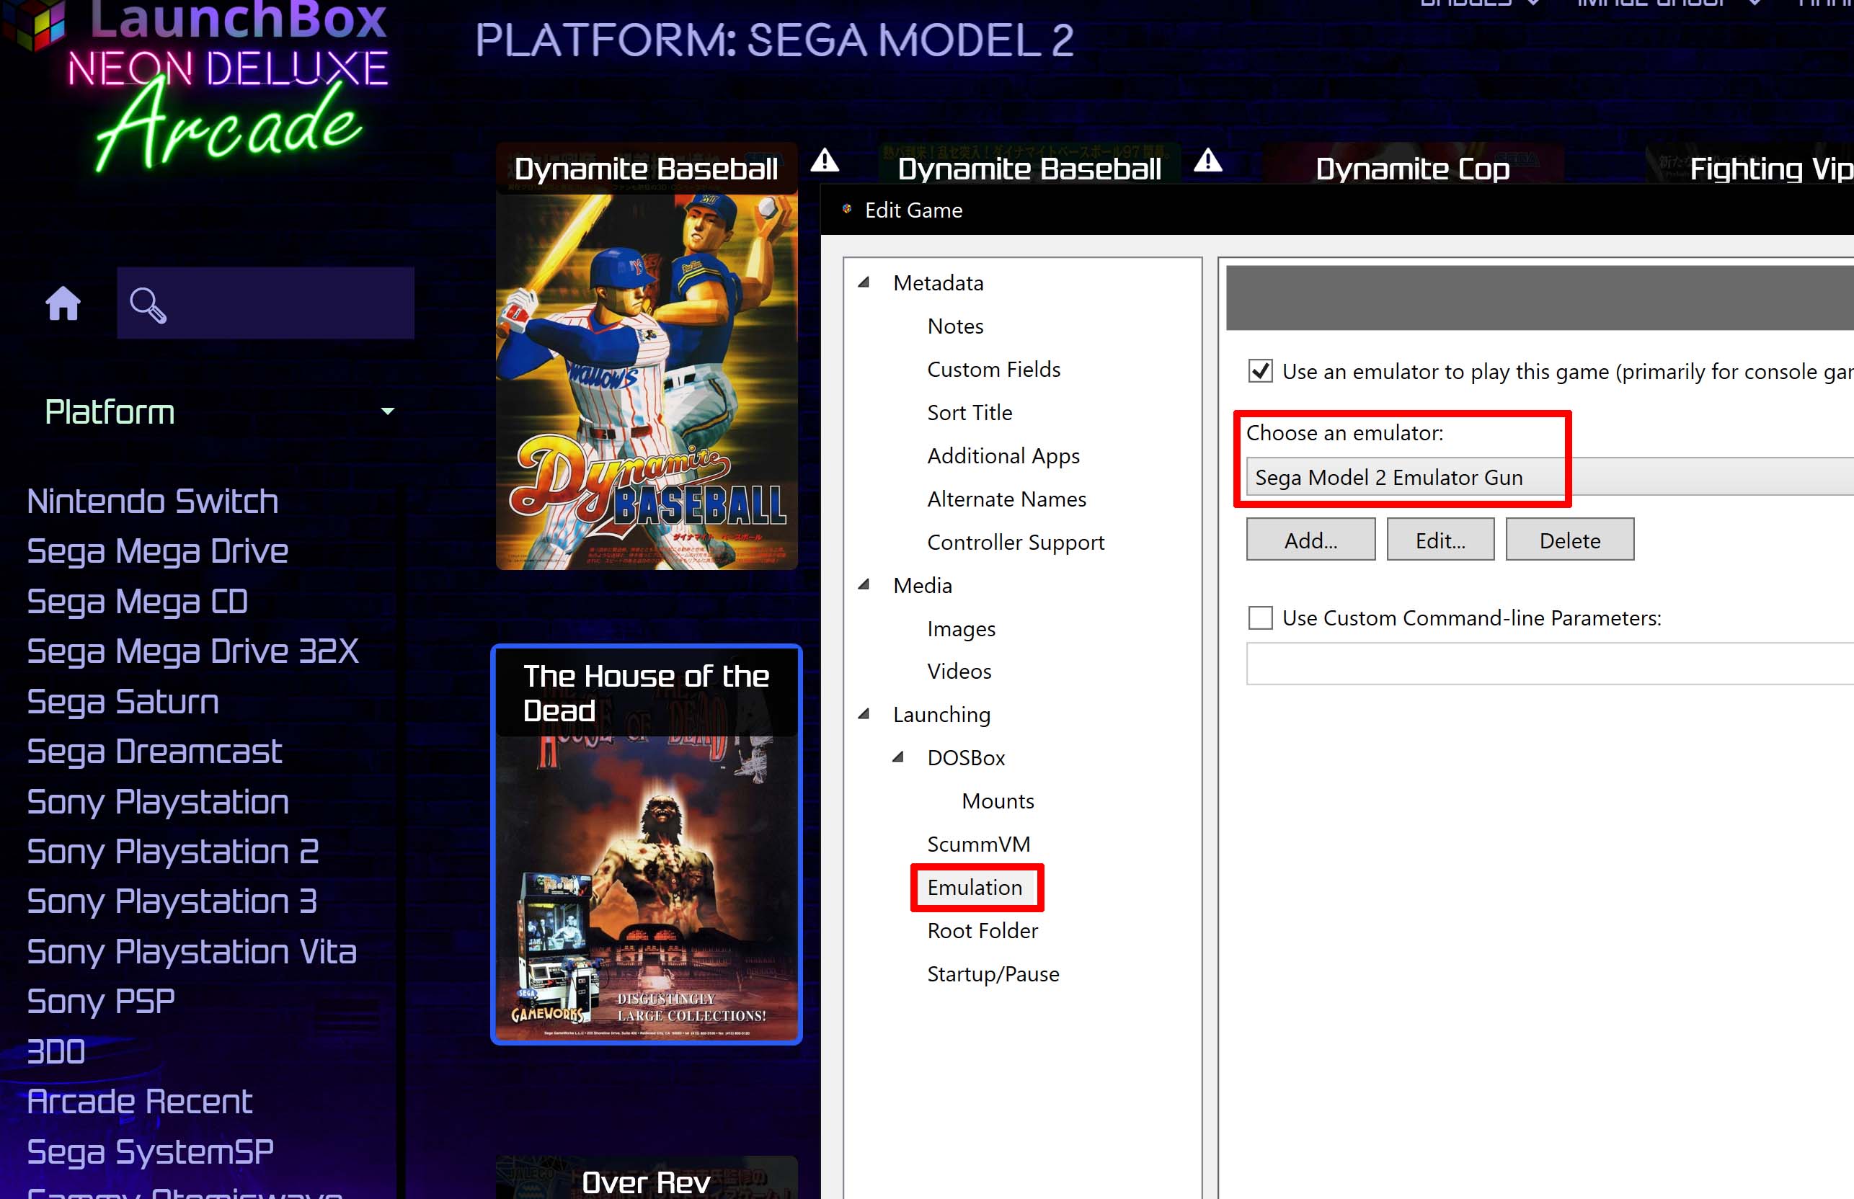Select Images under Media
This screenshot has width=1854, height=1199.
(961, 628)
